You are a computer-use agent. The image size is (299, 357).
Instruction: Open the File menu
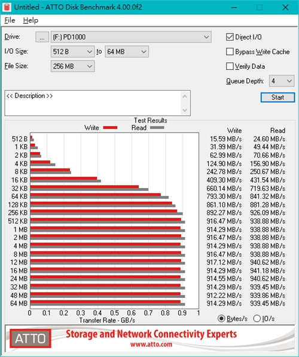(x=10, y=20)
